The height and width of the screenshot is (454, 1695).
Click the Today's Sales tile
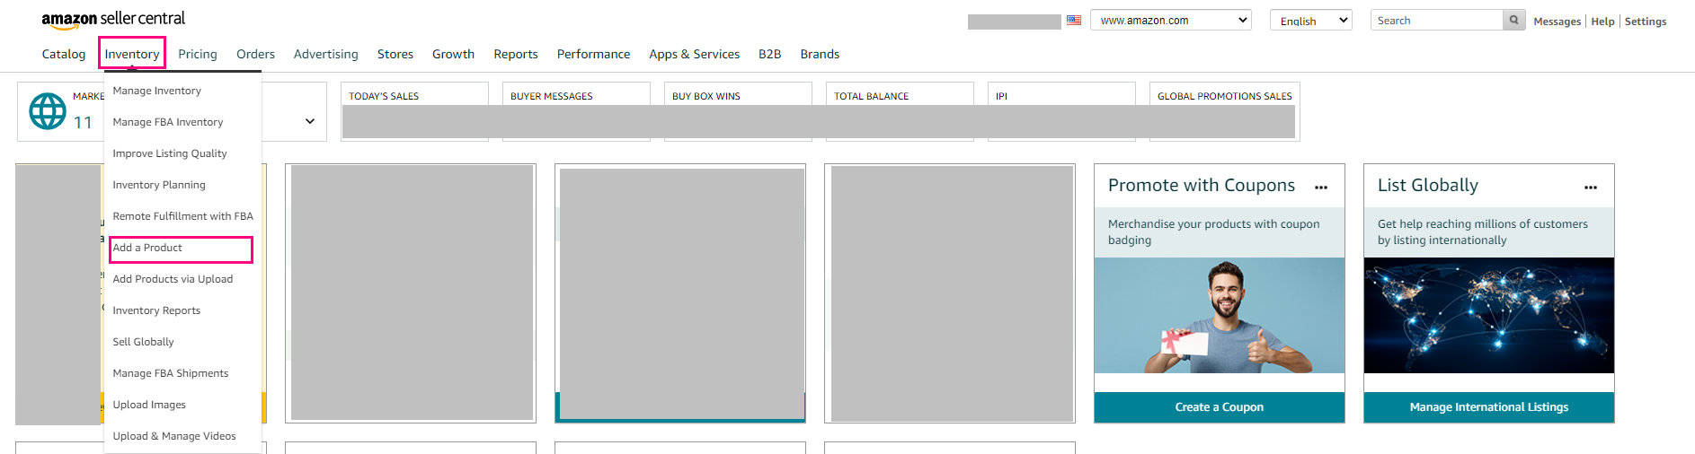point(414,111)
